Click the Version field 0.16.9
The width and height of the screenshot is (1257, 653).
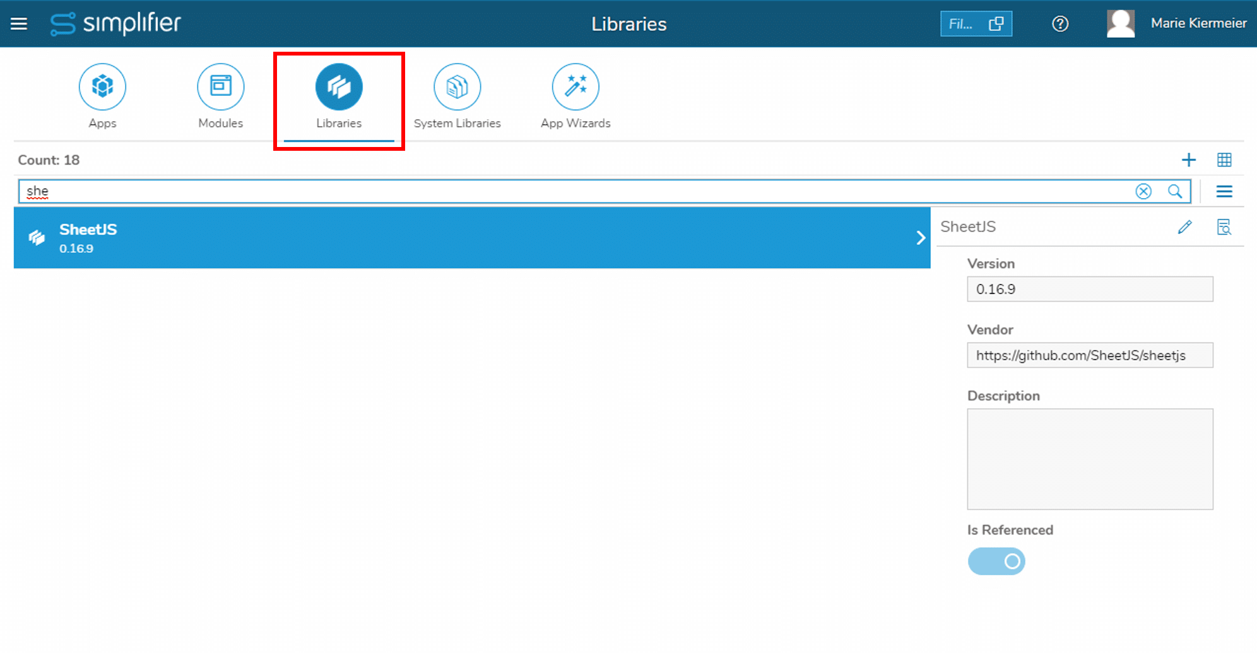tap(1090, 289)
